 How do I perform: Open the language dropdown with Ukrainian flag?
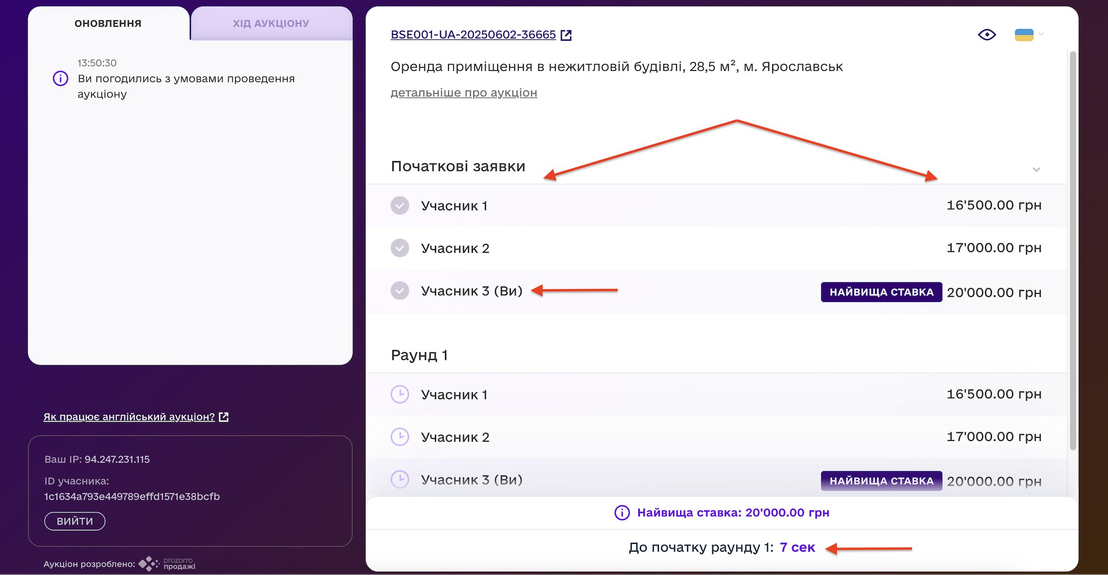(x=1029, y=34)
